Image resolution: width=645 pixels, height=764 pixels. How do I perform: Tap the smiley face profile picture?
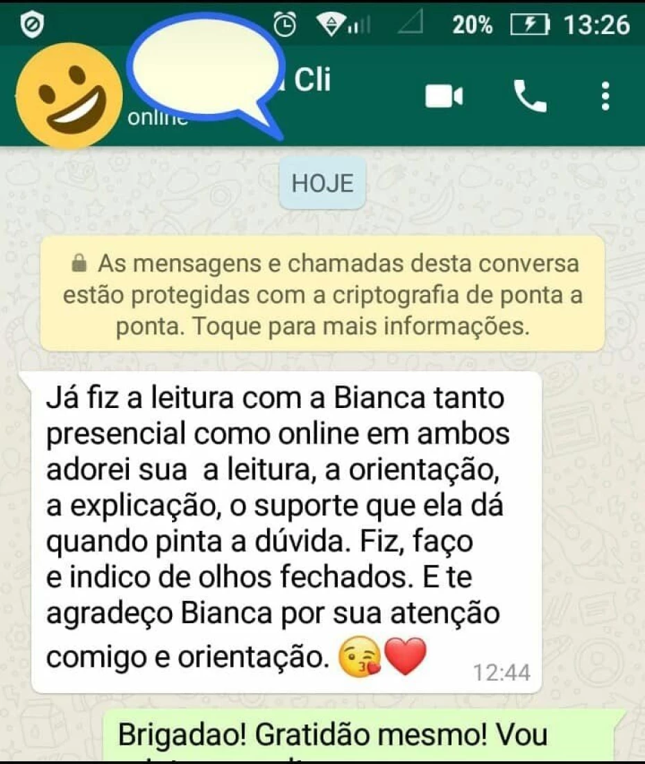[69, 96]
